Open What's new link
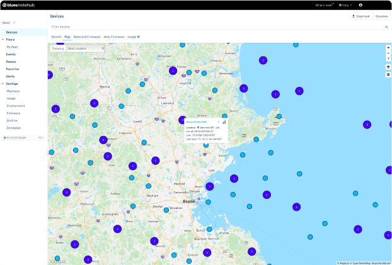Screen dimensions: 392x265 point(325,5)
